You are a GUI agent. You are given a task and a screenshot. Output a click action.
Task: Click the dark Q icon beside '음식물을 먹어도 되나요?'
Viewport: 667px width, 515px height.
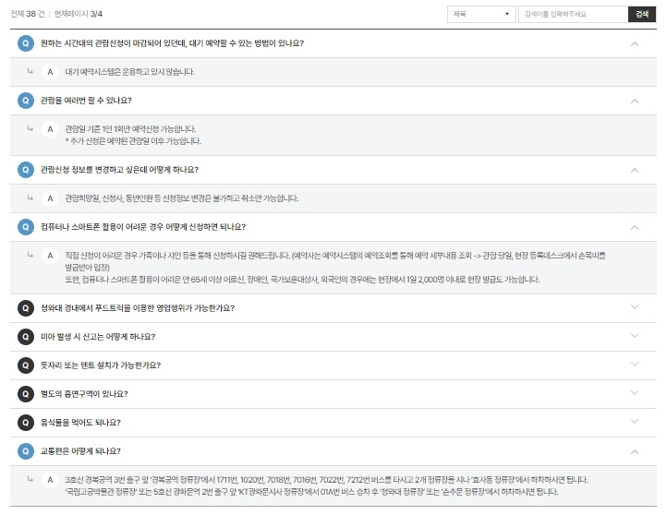pos(26,423)
